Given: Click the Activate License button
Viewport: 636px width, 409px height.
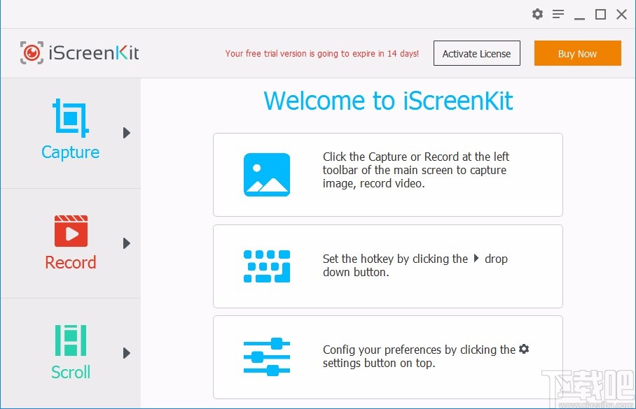Looking at the screenshot, I should coord(476,53).
